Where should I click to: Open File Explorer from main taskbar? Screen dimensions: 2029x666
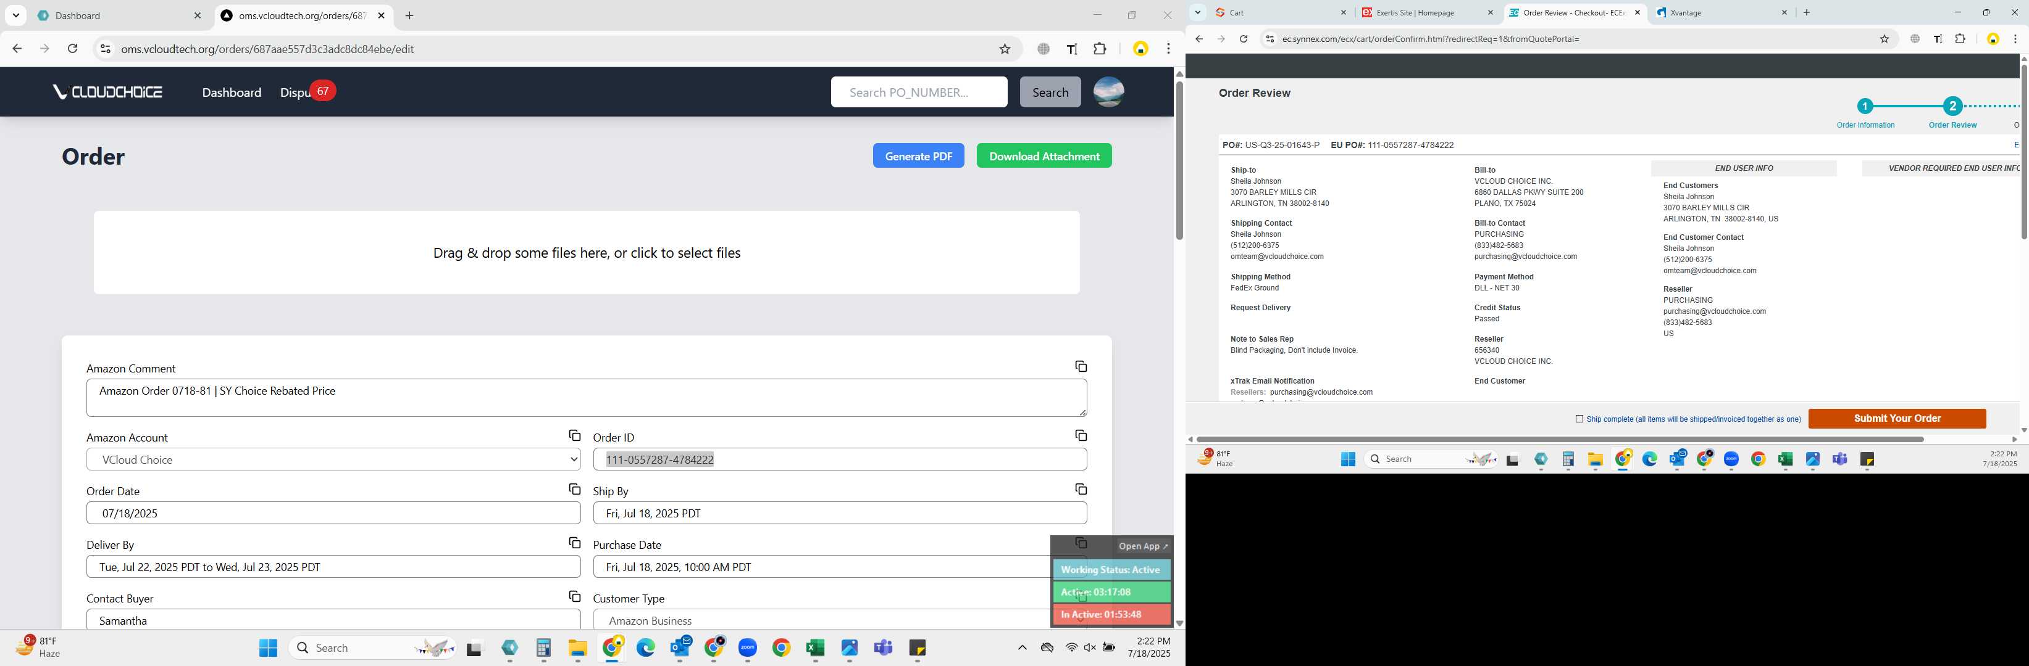coord(577,648)
